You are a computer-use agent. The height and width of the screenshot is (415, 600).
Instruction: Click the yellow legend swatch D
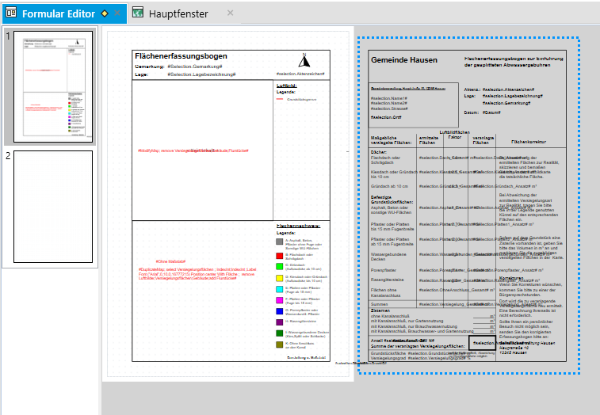tap(279, 278)
